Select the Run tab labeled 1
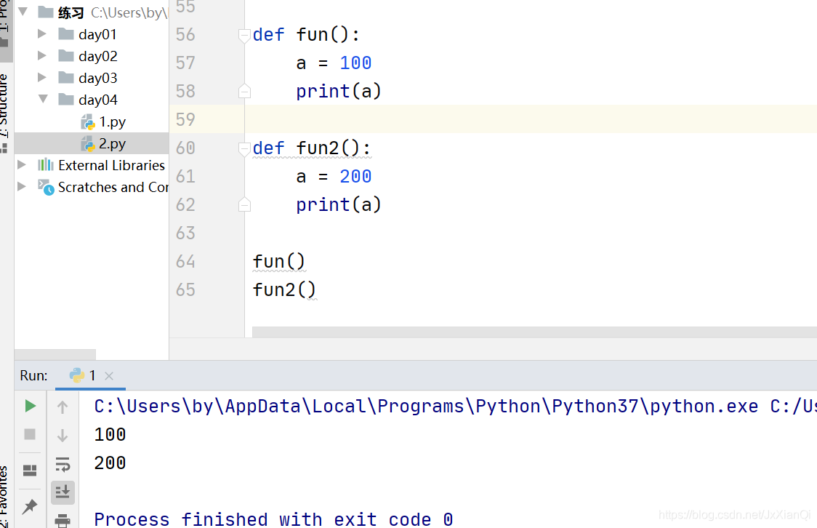 coord(90,375)
